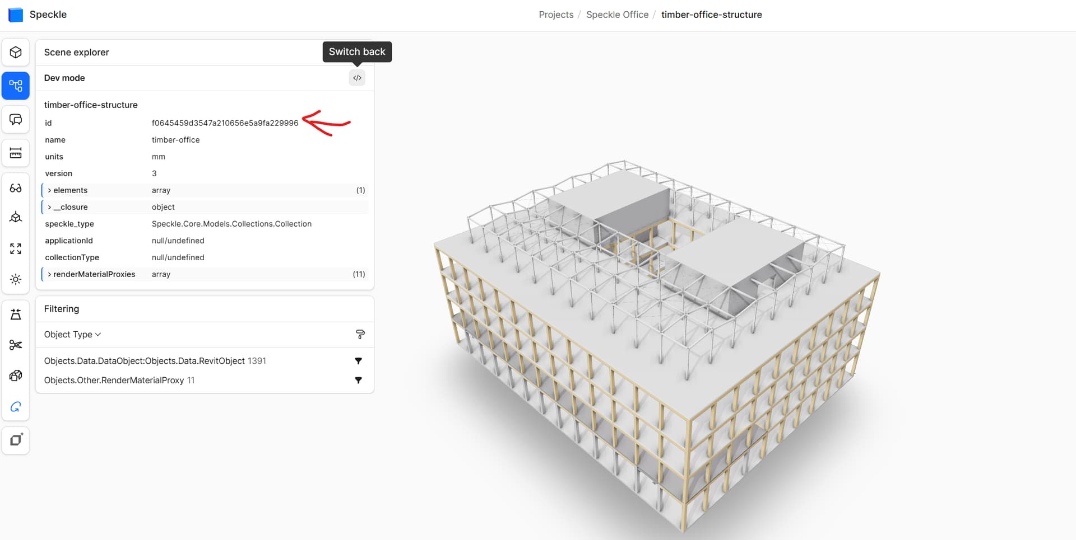Image resolution: width=1076 pixels, height=540 pixels.
Task: Open the Object Type filter dropdown
Action: click(72, 335)
